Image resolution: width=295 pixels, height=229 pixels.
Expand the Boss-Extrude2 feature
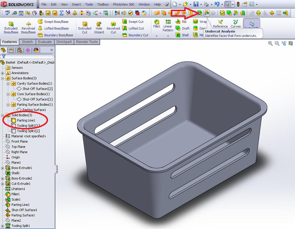tap(2, 179)
